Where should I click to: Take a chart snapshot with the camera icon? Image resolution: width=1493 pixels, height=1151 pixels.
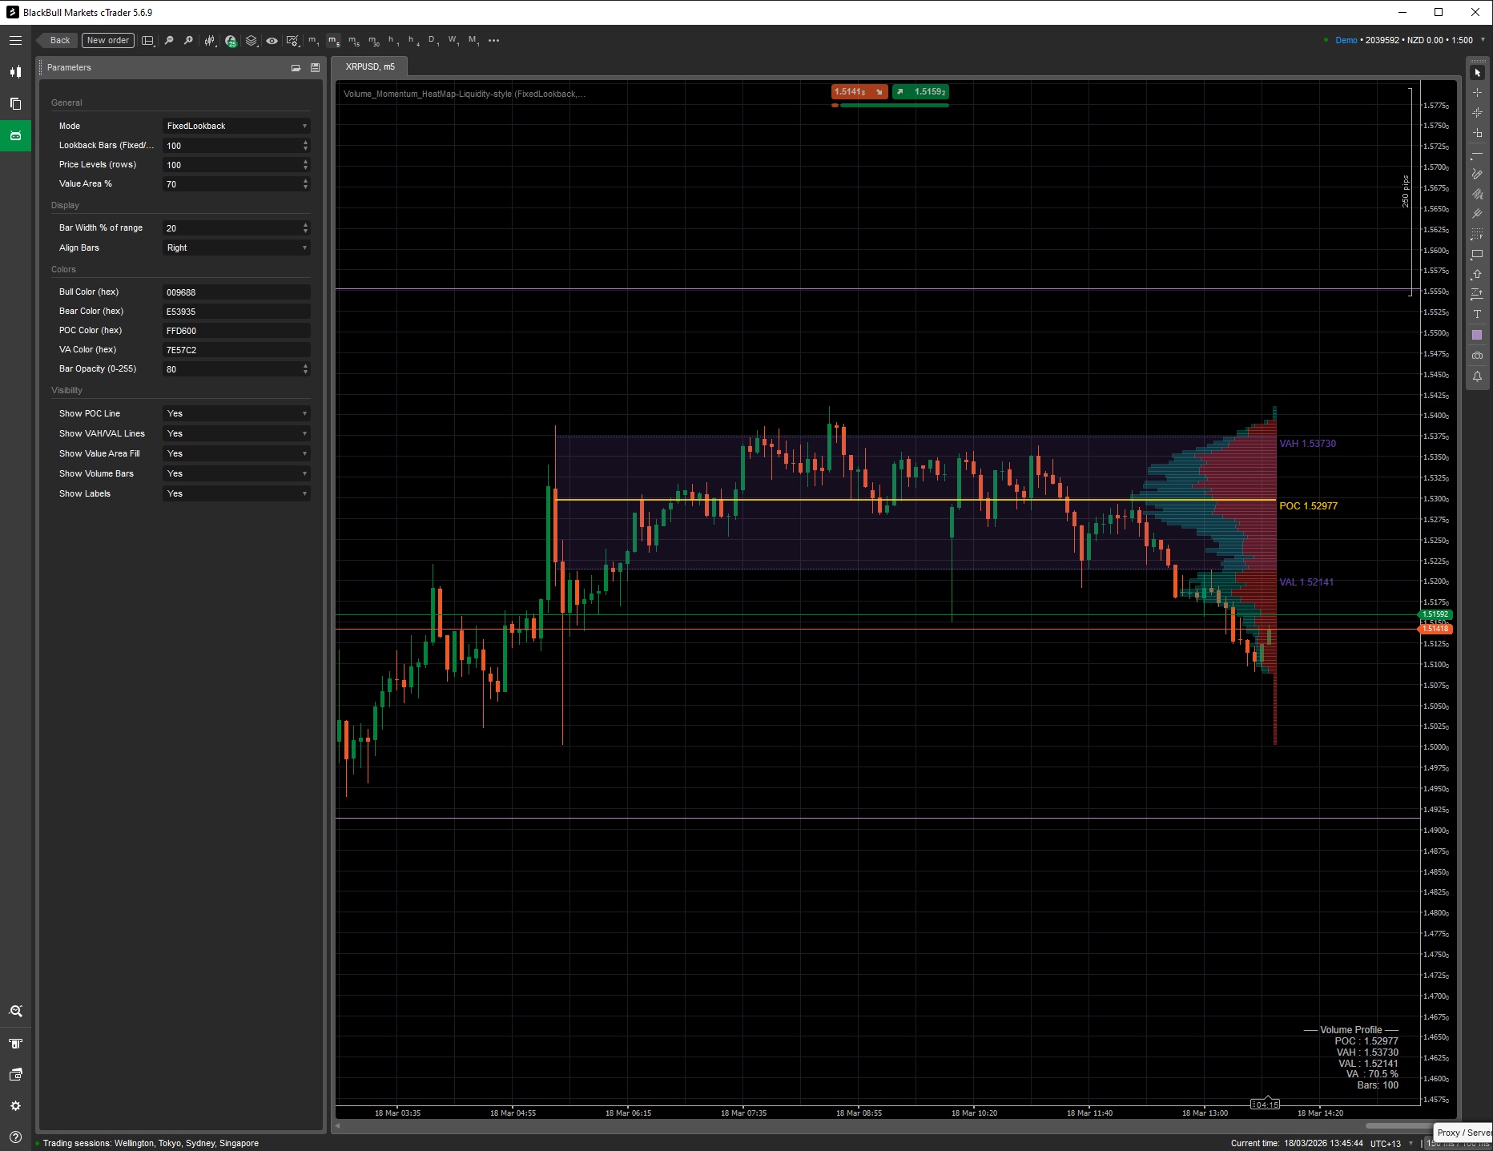tap(1478, 355)
